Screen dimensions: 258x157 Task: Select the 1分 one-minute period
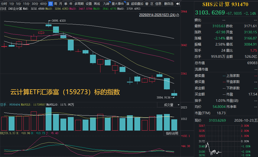point(11,4)
